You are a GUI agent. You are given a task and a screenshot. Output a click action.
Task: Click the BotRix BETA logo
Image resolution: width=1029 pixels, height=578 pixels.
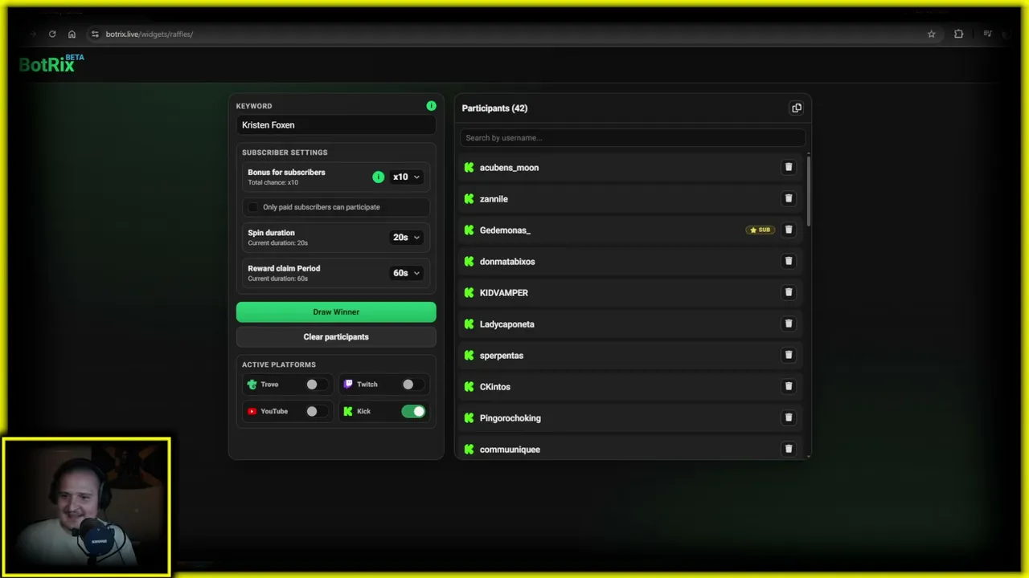tap(51, 64)
